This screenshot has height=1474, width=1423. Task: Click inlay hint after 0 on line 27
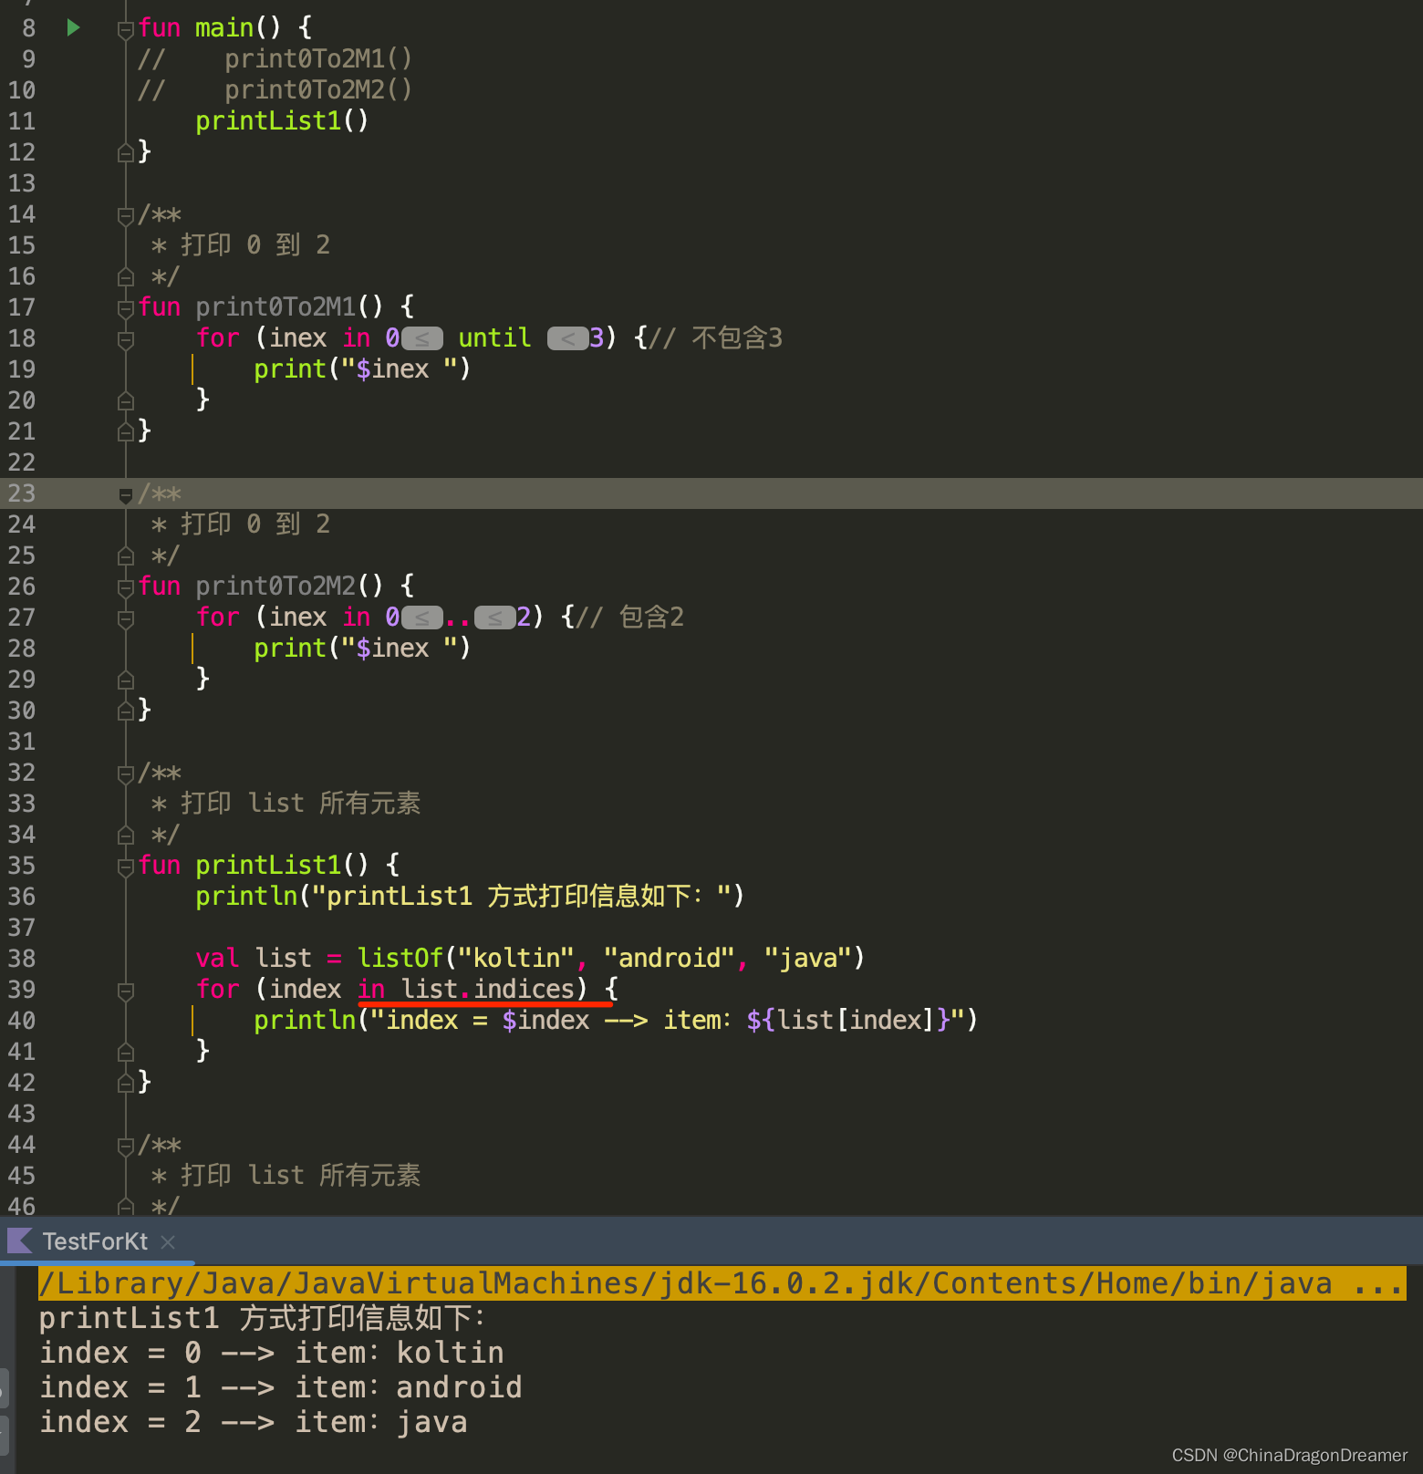422,618
